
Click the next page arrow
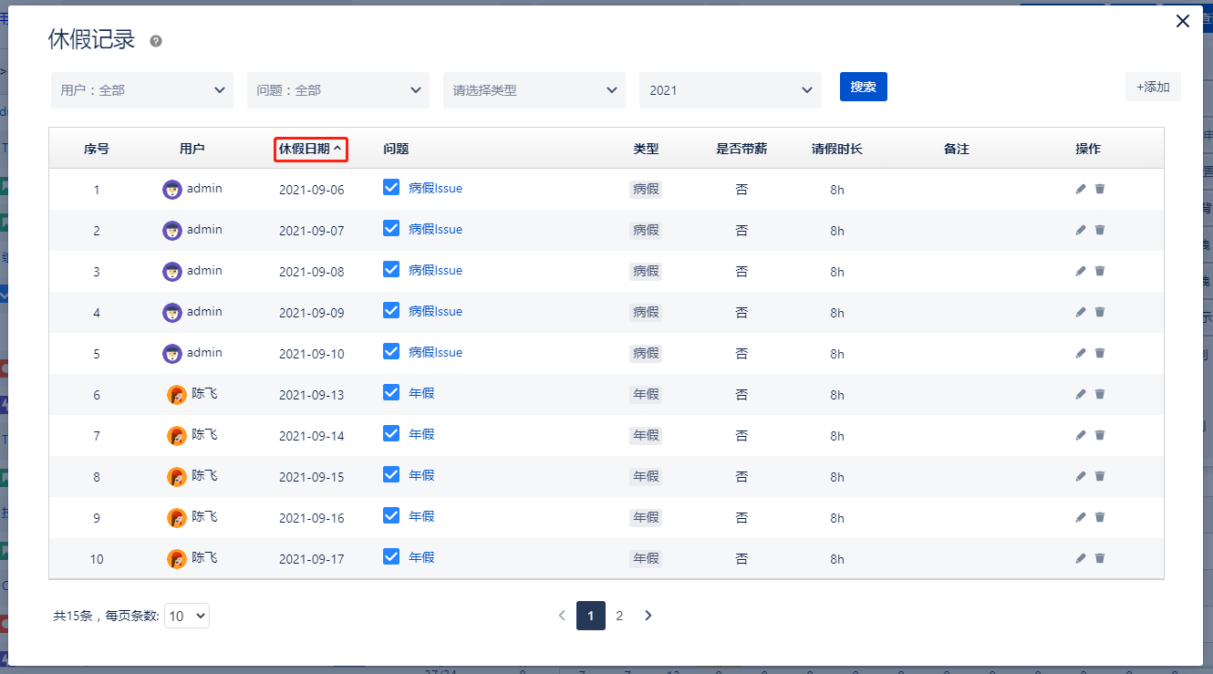pyautogui.click(x=648, y=616)
